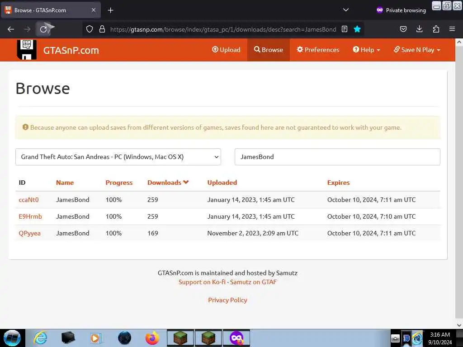This screenshot has height=347, width=463.
Task: Click the site security padlock icon
Action: coord(102,29)
